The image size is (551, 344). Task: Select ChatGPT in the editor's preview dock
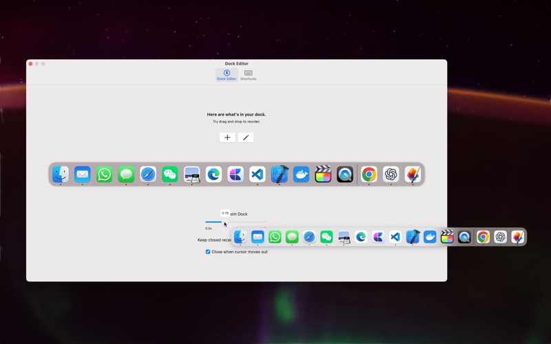coord(391,174)
